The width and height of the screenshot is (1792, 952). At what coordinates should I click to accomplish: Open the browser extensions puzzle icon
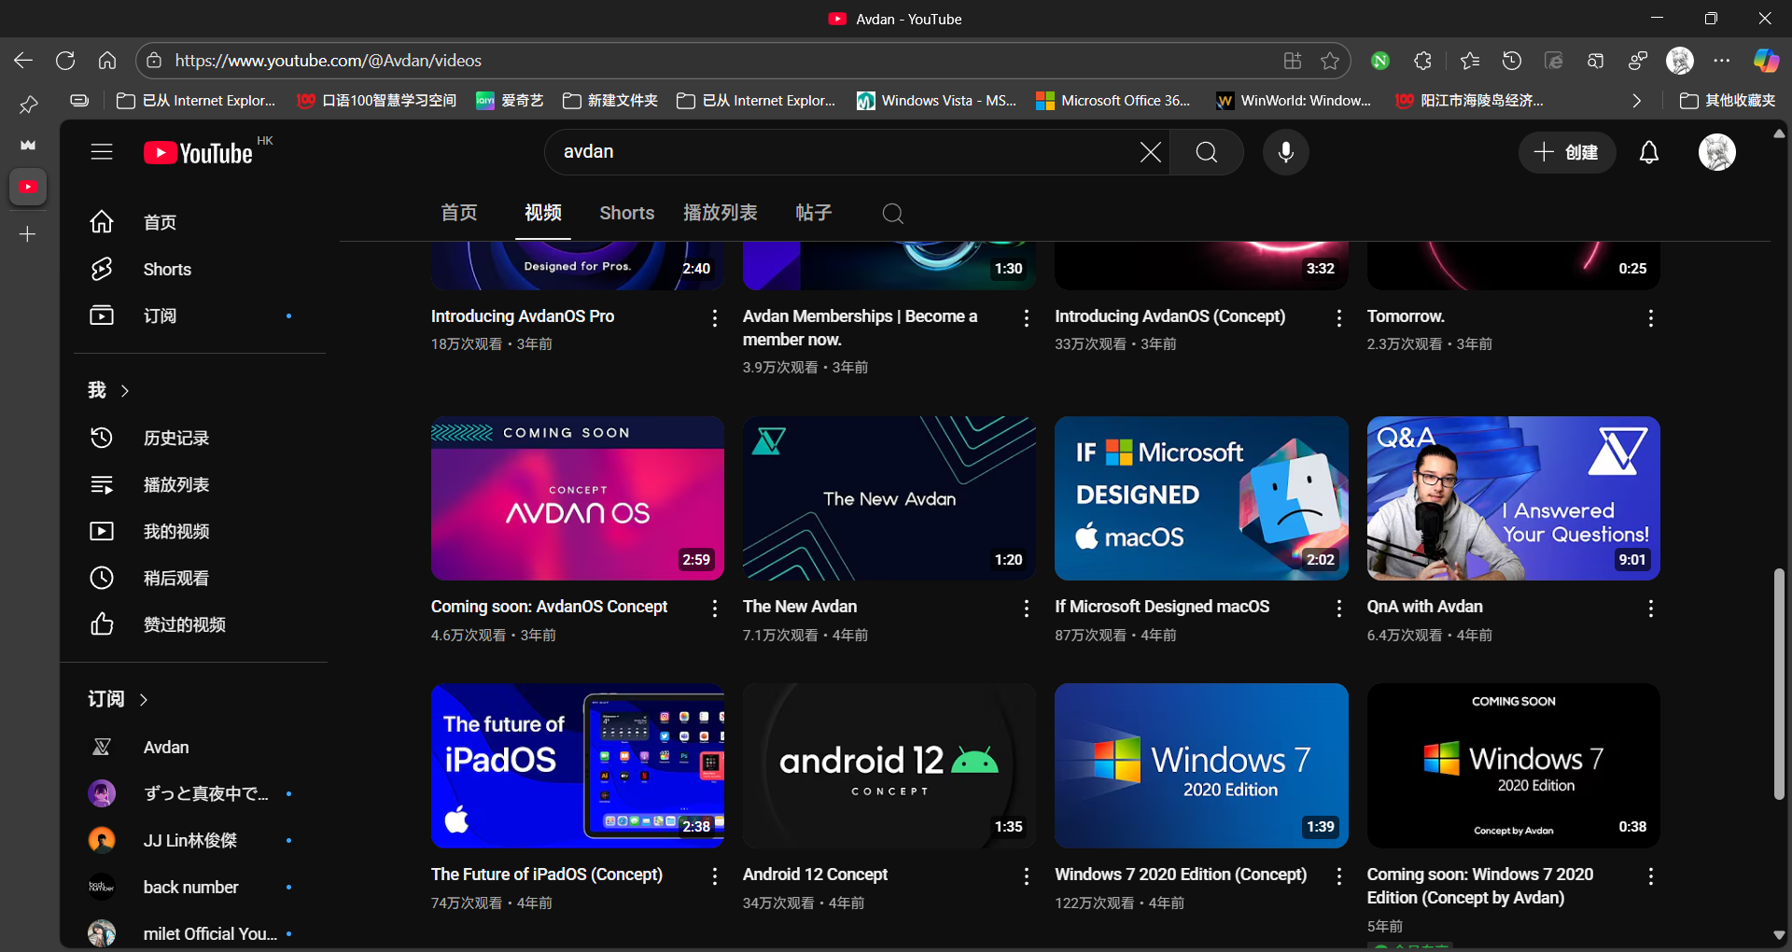(x=1422, y=61)
